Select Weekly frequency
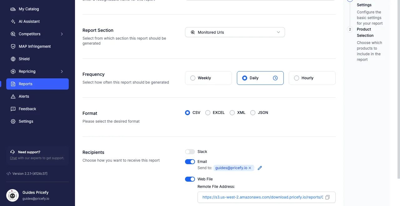400x206 pixels. pyautogui.click(x=208, y=78)
